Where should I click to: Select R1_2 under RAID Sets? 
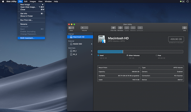pyautogui.click(x=80, y=54)
